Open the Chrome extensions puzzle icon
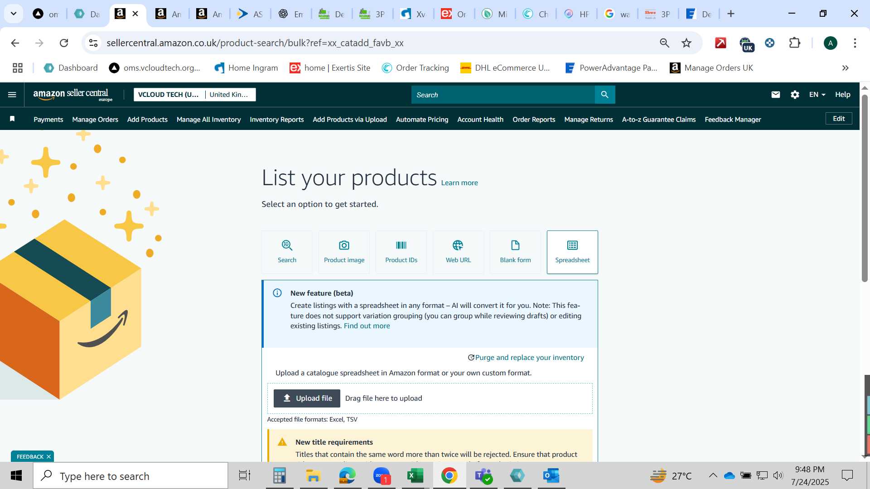This screenshot has width=870, height=489. click(x=795, y=43)
